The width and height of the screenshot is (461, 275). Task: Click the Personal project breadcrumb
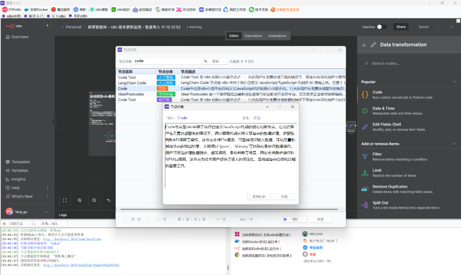coord(71,27)
